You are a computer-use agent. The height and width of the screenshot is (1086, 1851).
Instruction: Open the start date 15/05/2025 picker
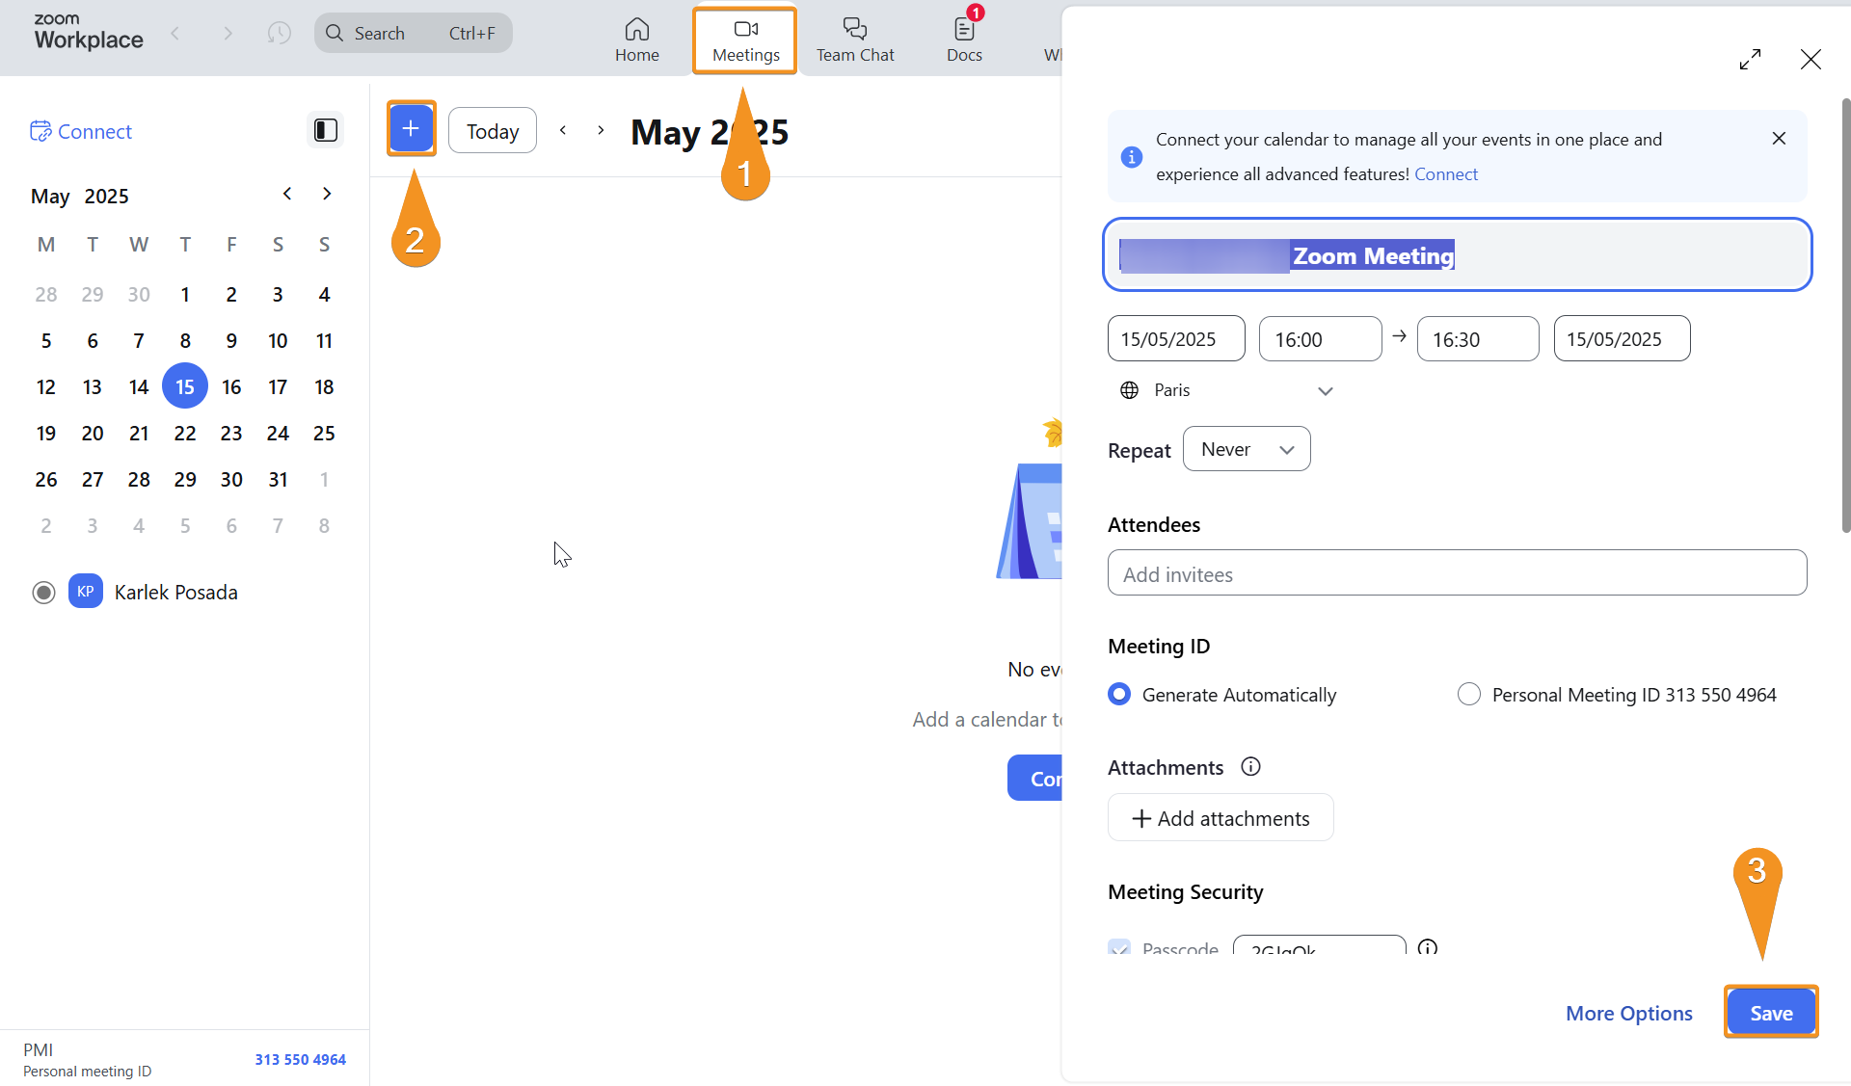[x=1176, y=338]
